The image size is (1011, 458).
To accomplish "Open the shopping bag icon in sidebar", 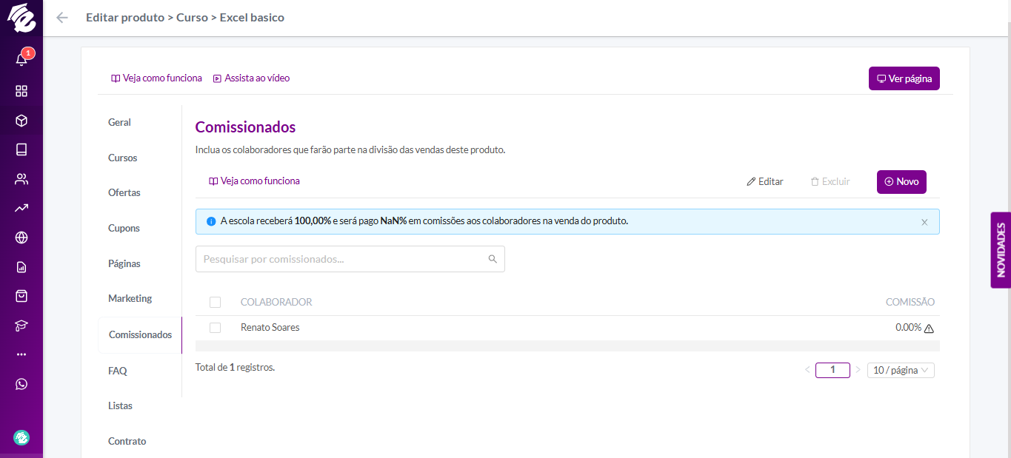I will (x=21, y=296).
